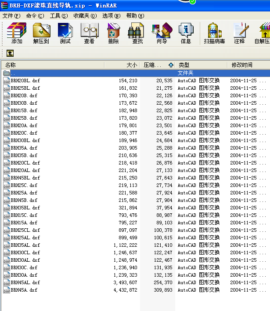Click the WinRAR title bar app icon

tap(4, 5)
